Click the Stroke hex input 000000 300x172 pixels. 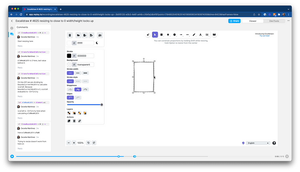(85, 56)
